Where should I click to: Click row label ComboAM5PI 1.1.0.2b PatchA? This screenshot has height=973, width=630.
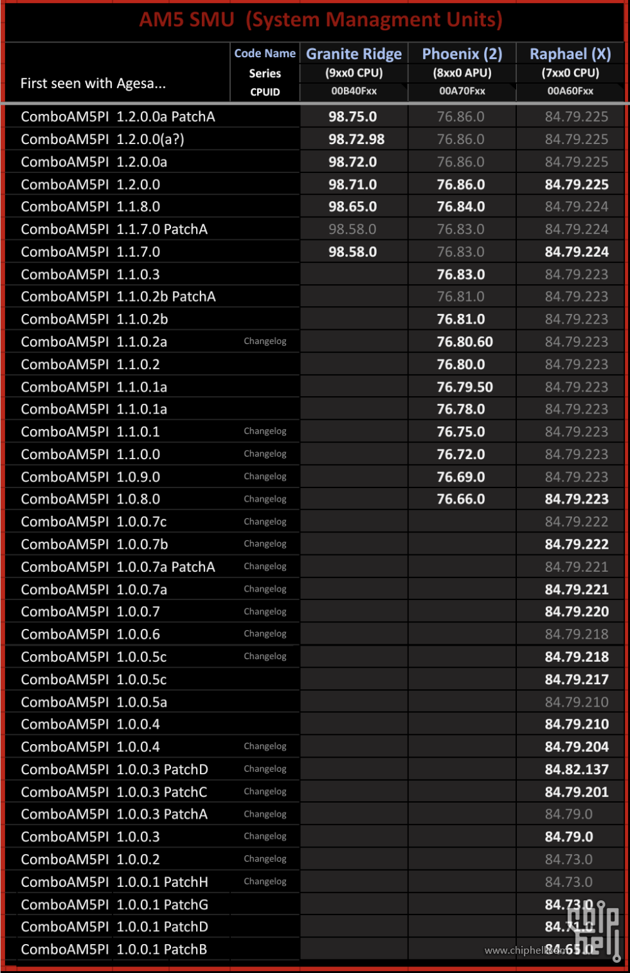(x=118, y=297)
